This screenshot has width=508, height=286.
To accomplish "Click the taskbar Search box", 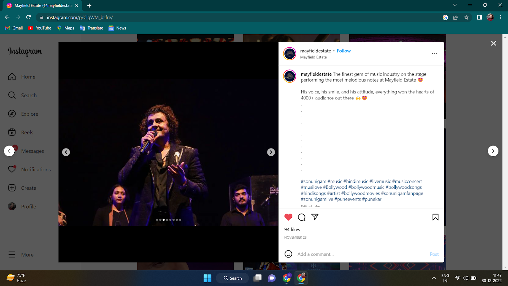I will 232,278.
